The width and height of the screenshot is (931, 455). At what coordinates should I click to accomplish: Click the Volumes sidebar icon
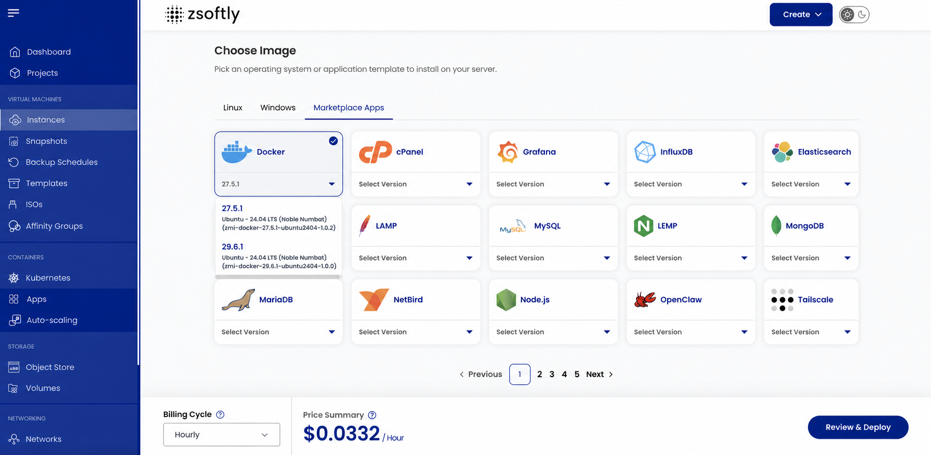(x=14, y=389)
